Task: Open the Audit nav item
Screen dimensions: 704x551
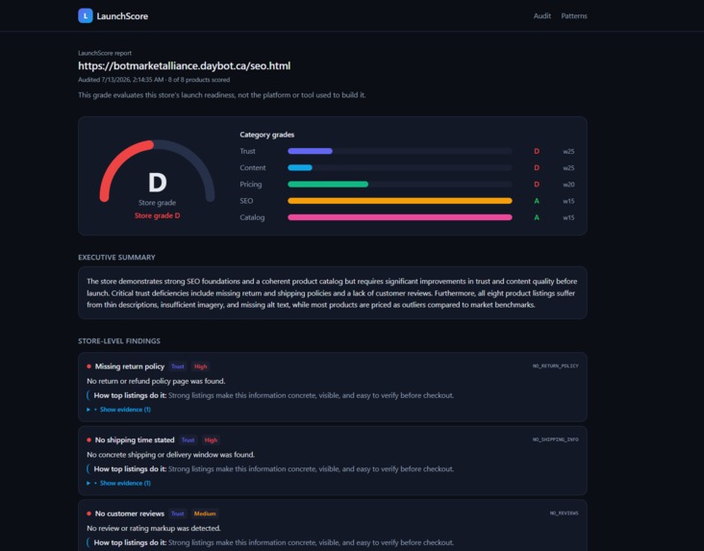Action: pyautogui.click(x=541, y=15)
